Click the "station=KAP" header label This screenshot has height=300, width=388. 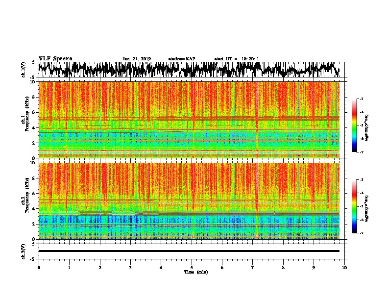tap(182, 59)
